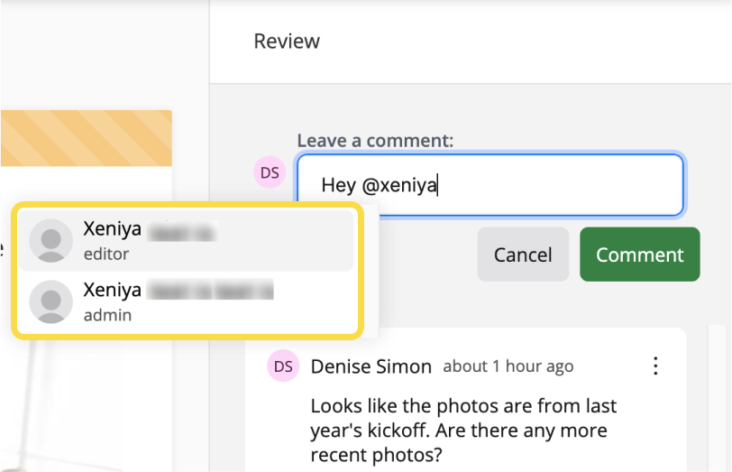
Task: Focus the Leave a comment text field
Action: click(490, 185)
